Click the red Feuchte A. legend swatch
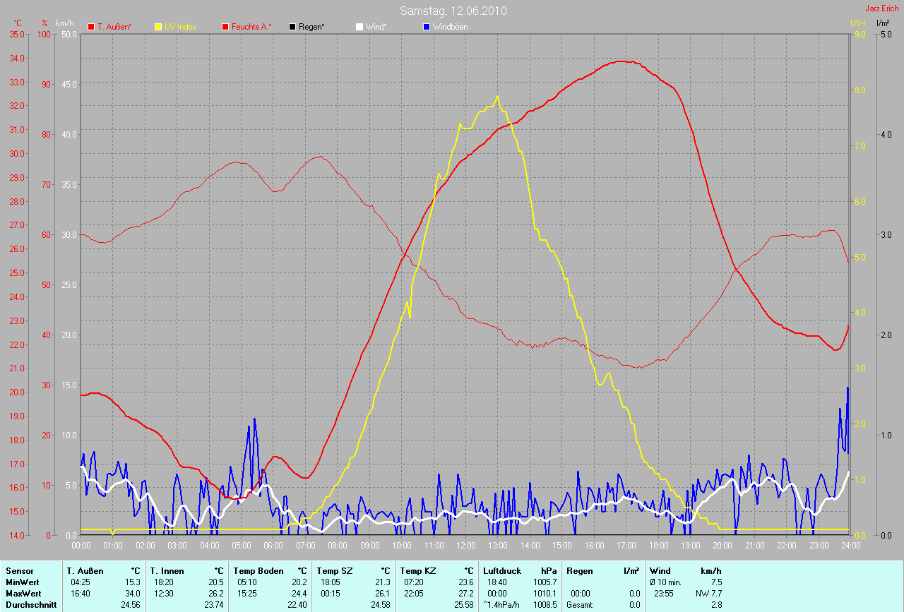Image resolution: width=904 pixels, height=612 pixels. 225,27
